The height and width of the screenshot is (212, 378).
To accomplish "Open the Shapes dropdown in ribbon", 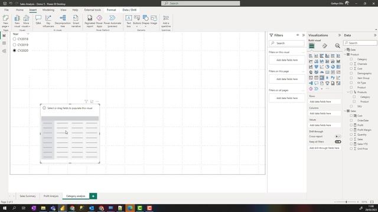I will (146, 21).
